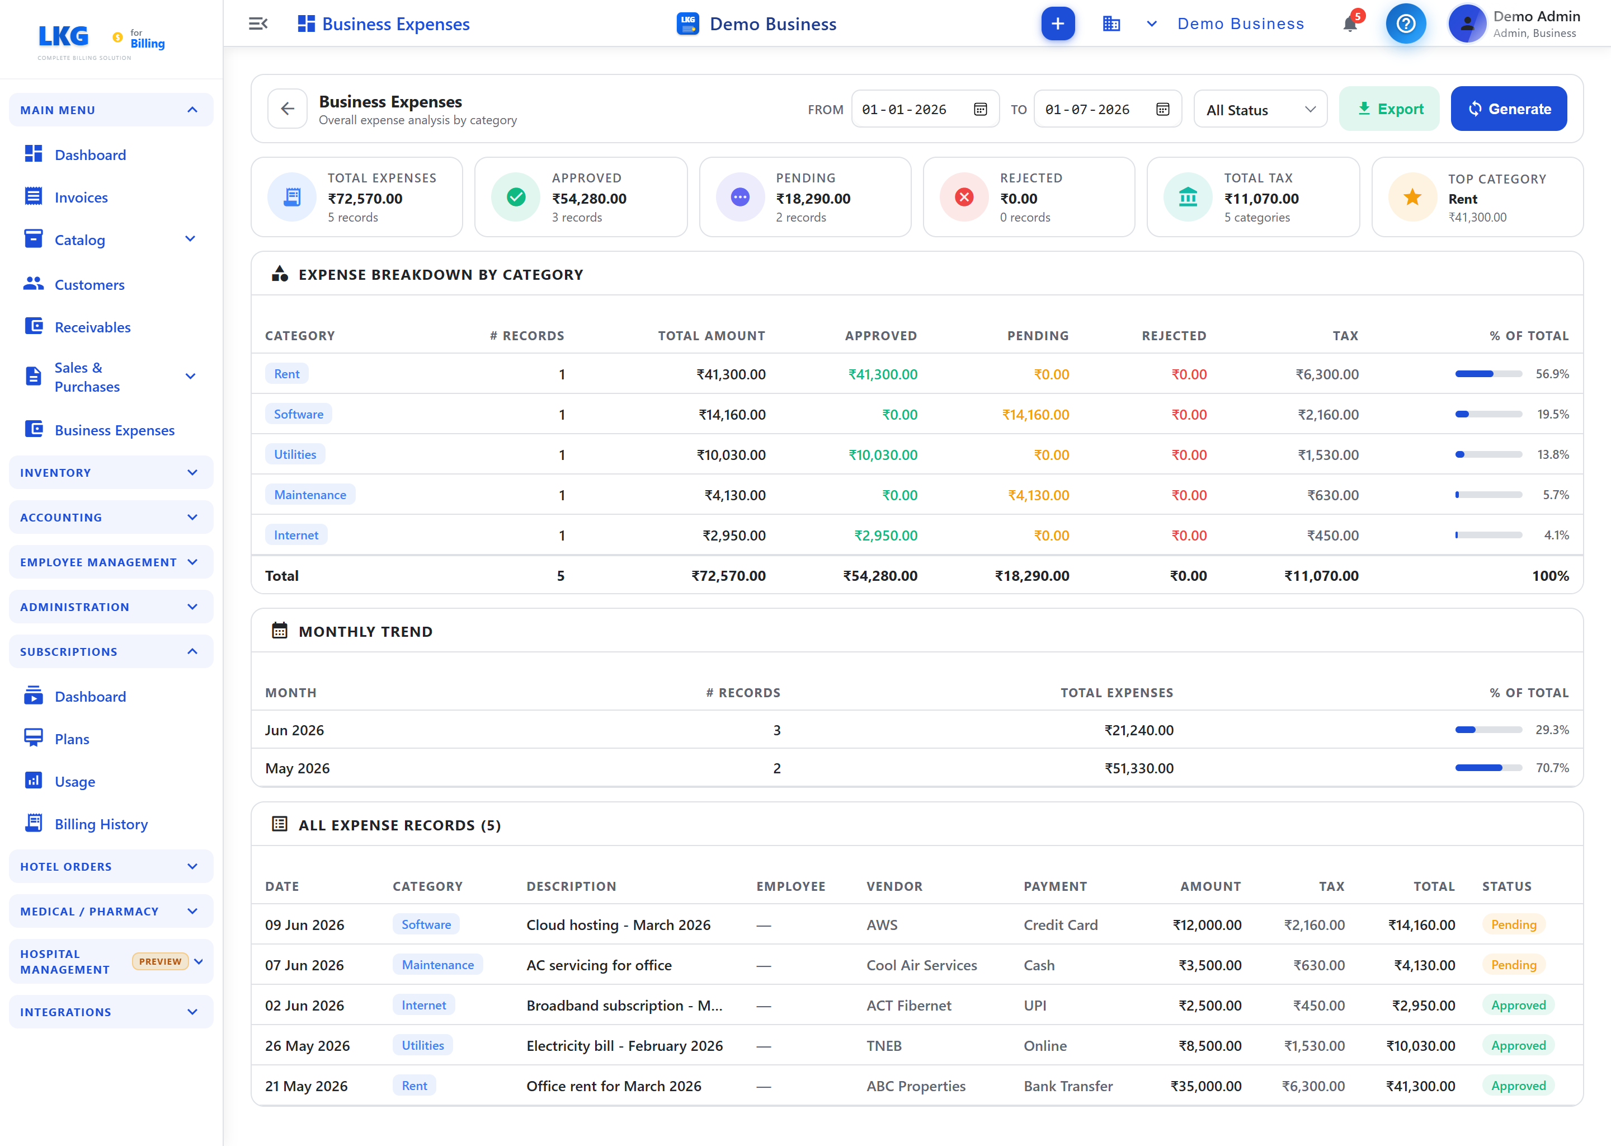Click the Pending dots icon

point(740,197)
